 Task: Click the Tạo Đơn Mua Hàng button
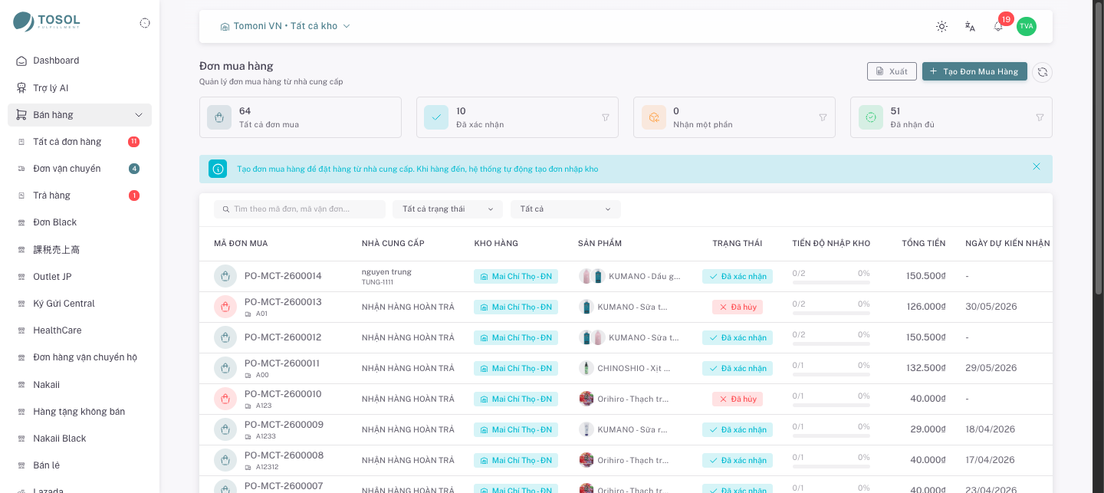point(974,71)
